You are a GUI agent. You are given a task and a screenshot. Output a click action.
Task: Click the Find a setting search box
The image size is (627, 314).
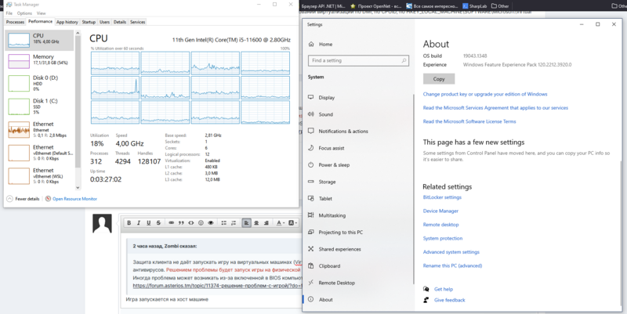point(358,61)
